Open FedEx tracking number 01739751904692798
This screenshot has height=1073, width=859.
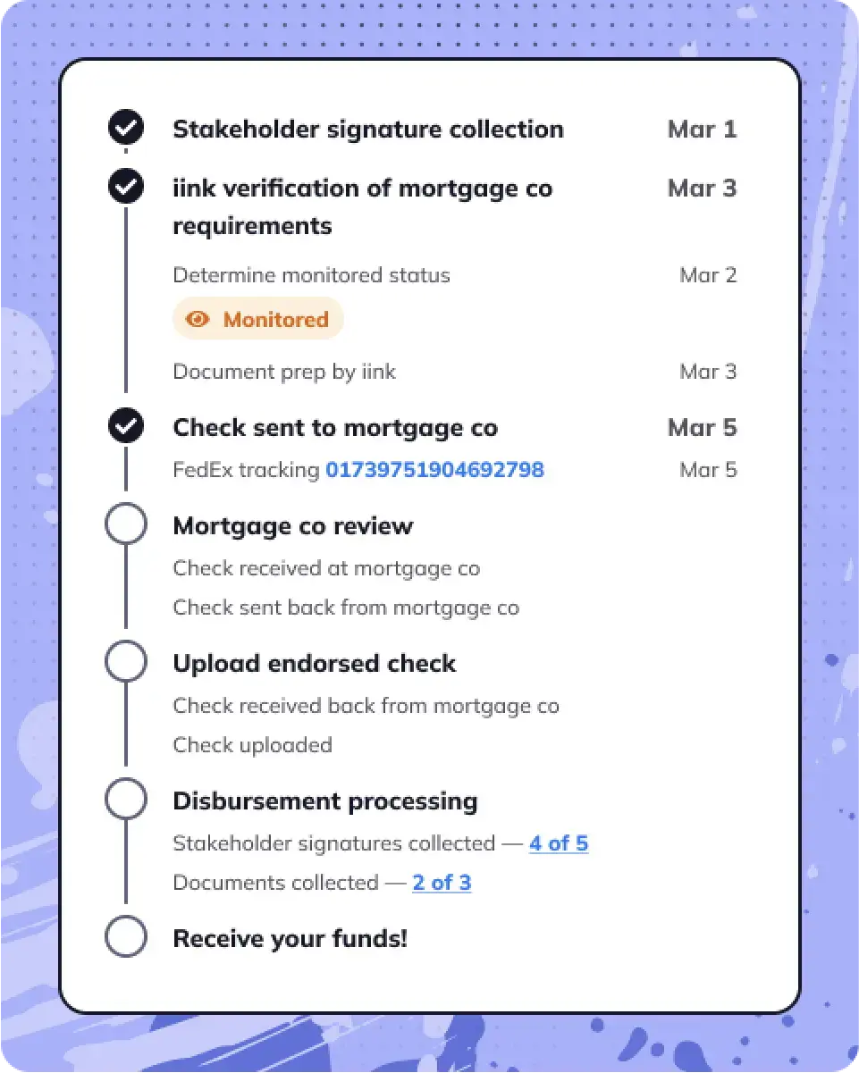pyautogui.click(x=434, y=470)
